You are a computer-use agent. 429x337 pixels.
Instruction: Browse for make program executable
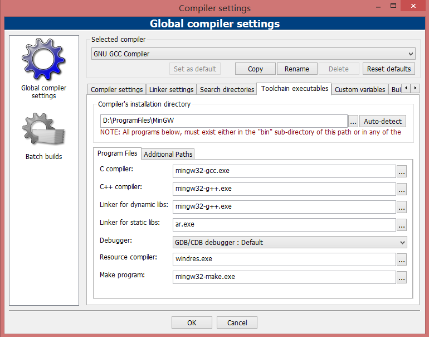click(402, 277)
